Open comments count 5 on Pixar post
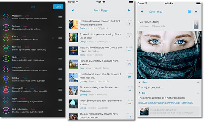Image resolution: width=204 pixels, height=122 pixels. pos(130,37)
